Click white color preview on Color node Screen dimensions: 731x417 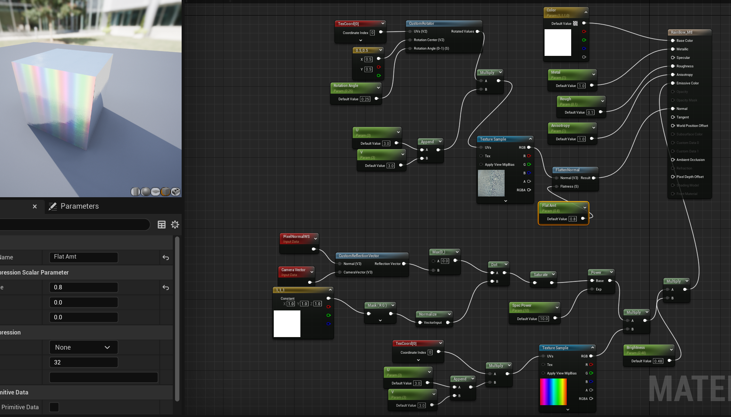coord(558,43)
